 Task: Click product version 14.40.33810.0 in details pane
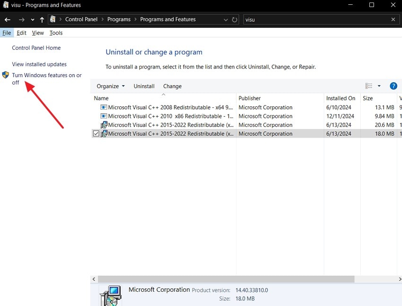point(252,290)
